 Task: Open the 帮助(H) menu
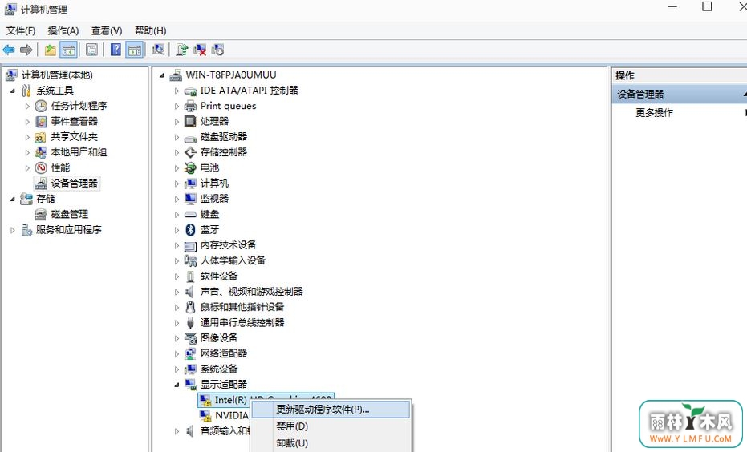click(150, 31)
